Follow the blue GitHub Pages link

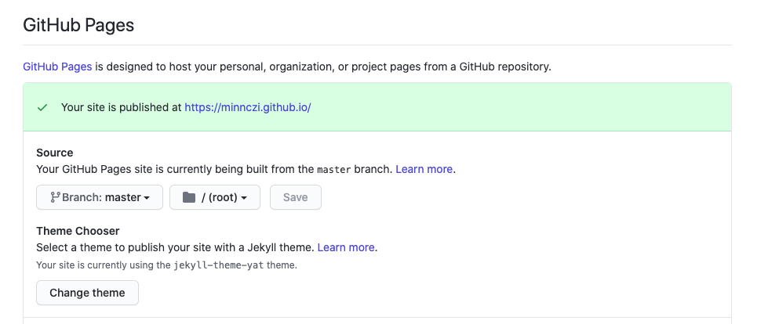pyautogui.click(x=57, y=67)
